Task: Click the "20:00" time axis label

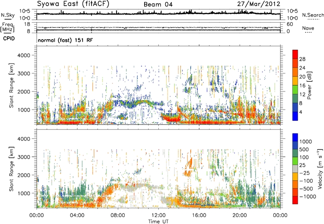Action: pyautogui.click(x=239, y=216)
